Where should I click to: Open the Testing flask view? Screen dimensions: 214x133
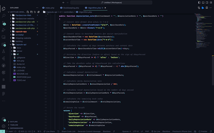[3, 51]
